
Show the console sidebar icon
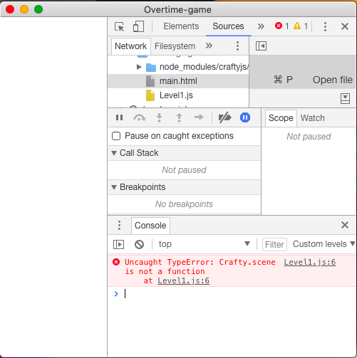coord(118,244)
